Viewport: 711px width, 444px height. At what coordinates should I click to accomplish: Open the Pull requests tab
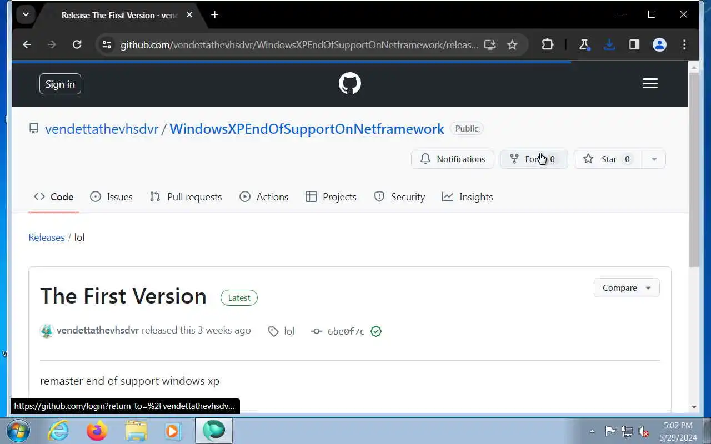point(186,197)
